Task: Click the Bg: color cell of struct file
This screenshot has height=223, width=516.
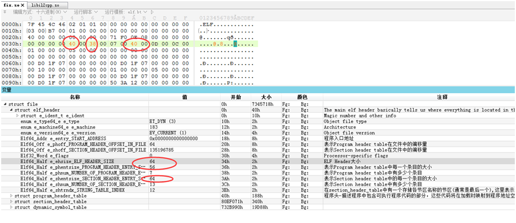Action: pos(305,104)
